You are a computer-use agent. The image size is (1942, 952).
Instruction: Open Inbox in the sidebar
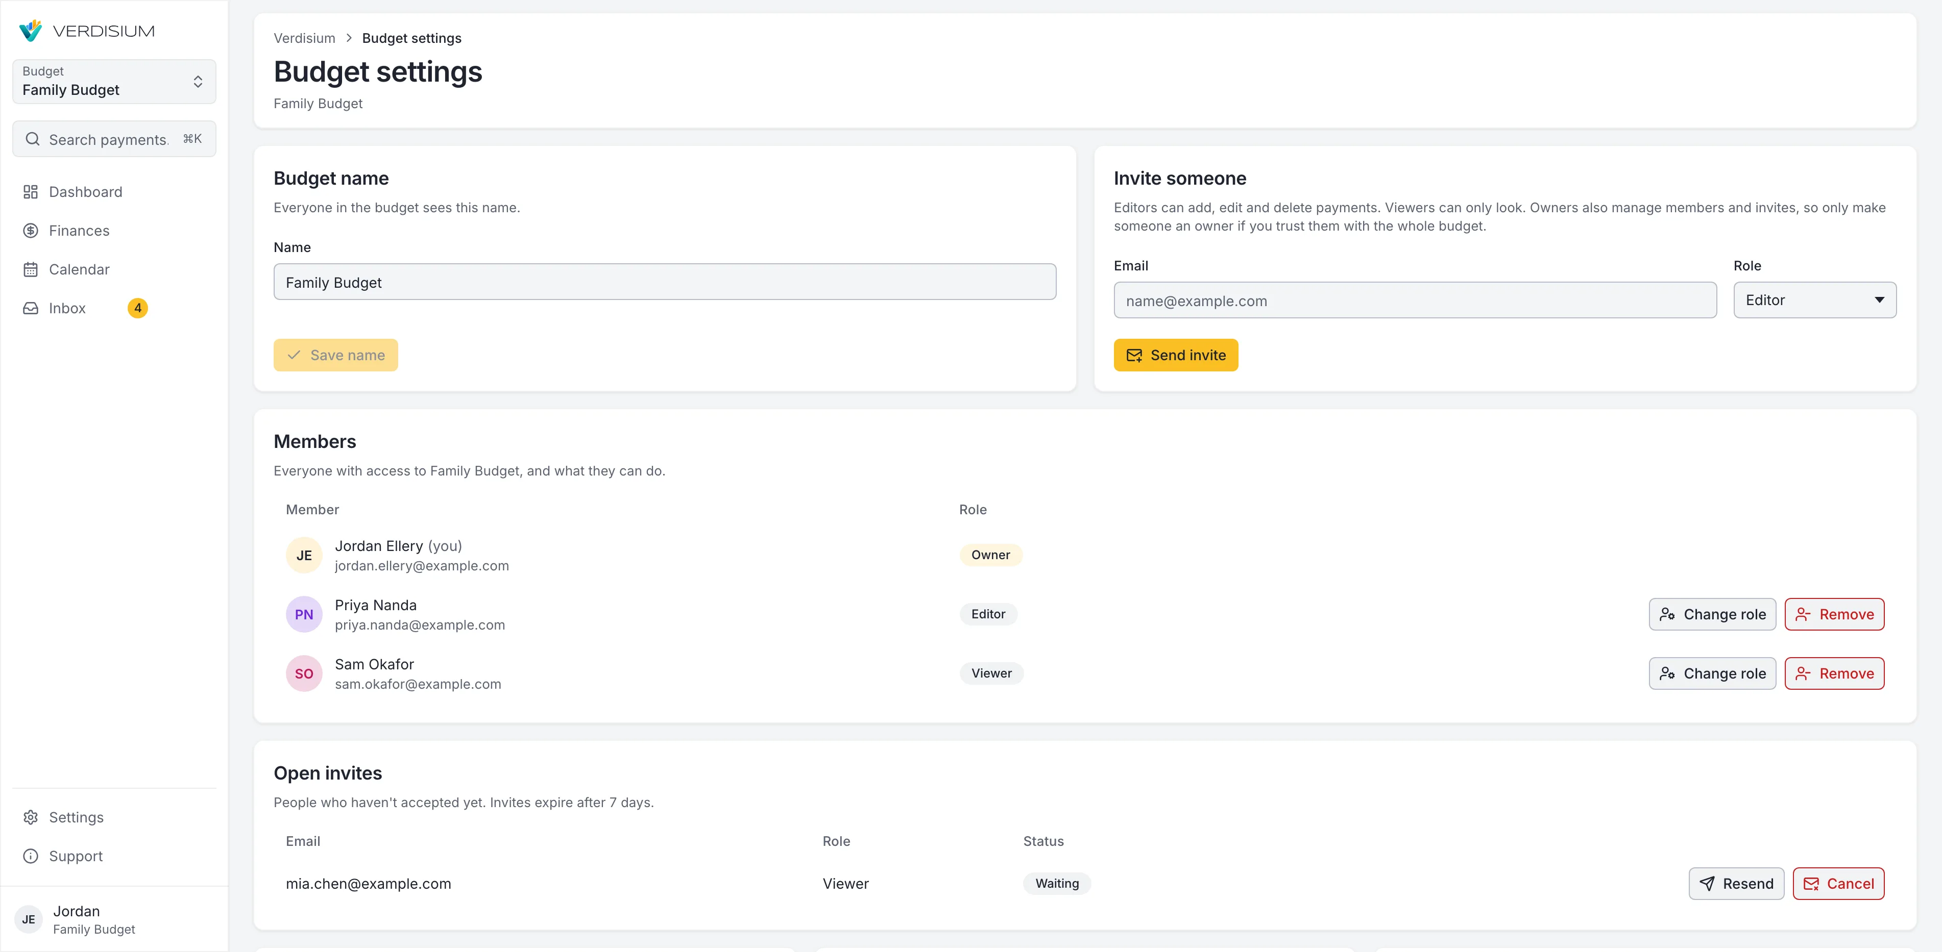coord(114,308)
